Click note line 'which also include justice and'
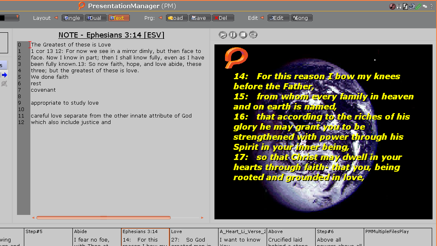The image size is (437, 246). [71, 122]
